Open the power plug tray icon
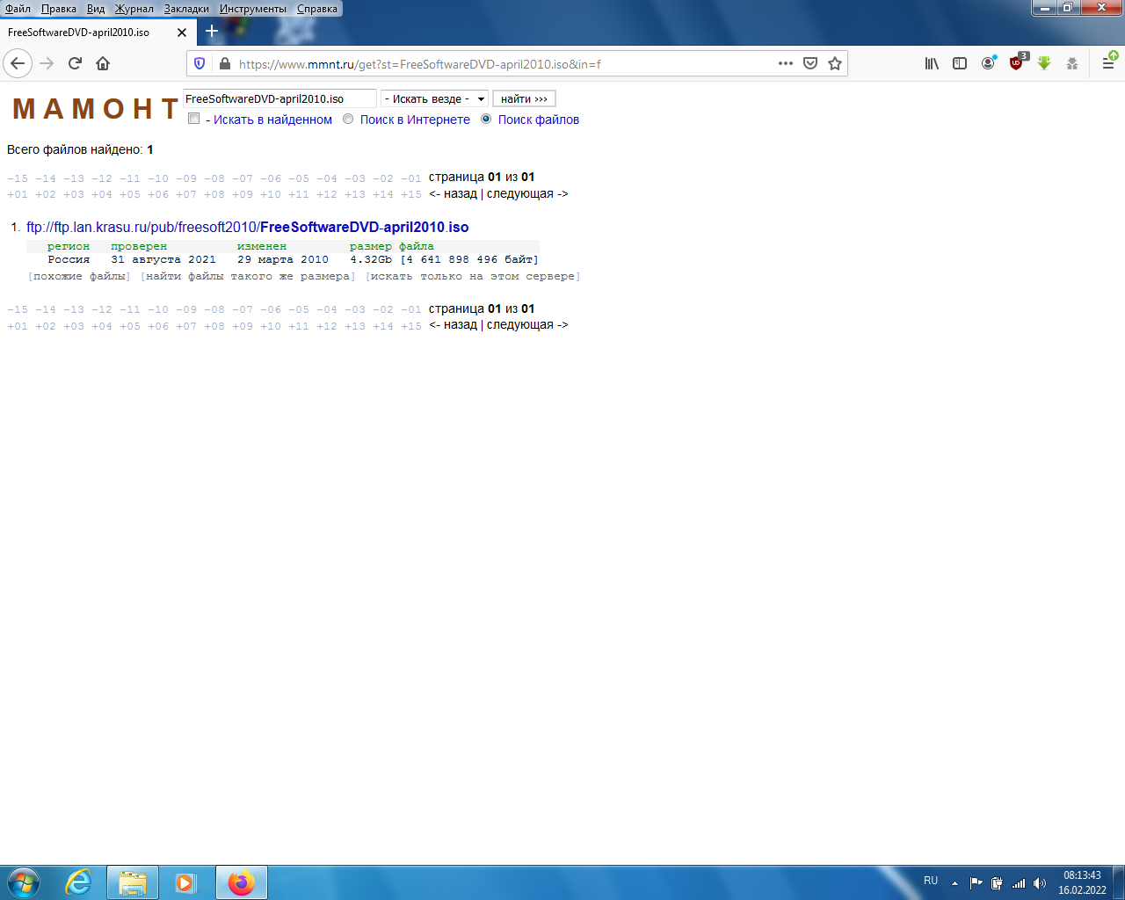Screen dimensions: 1125x900 tap(998, 883)
